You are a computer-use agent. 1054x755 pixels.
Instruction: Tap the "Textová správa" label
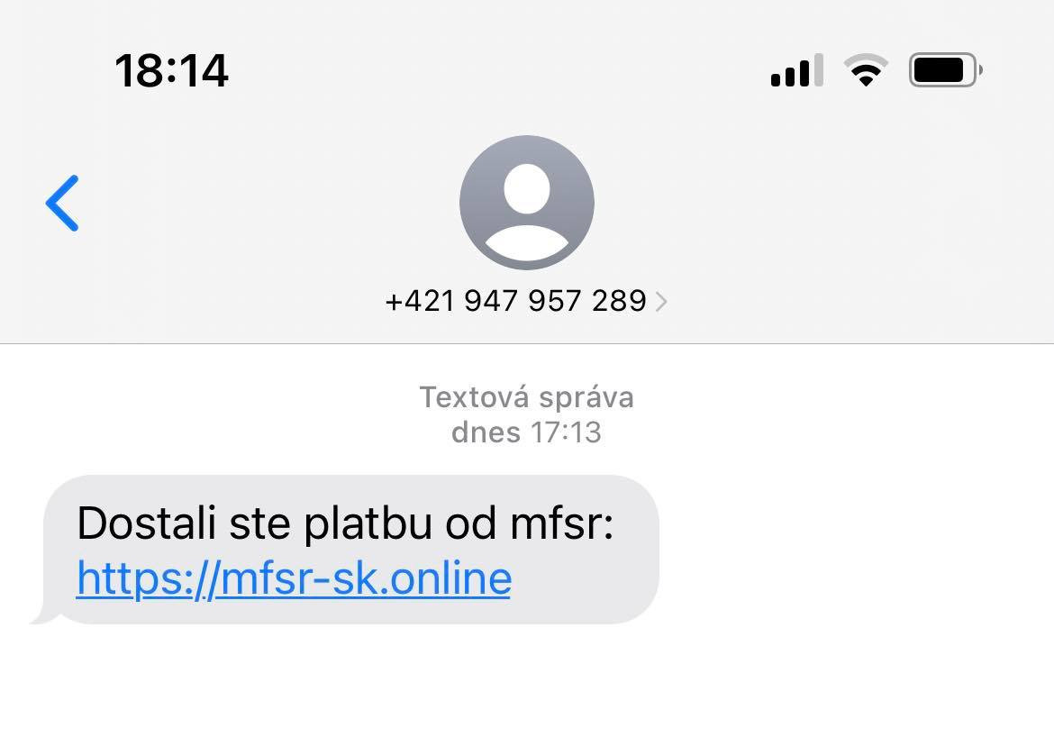pyautogui.click(x=526, y=397)
